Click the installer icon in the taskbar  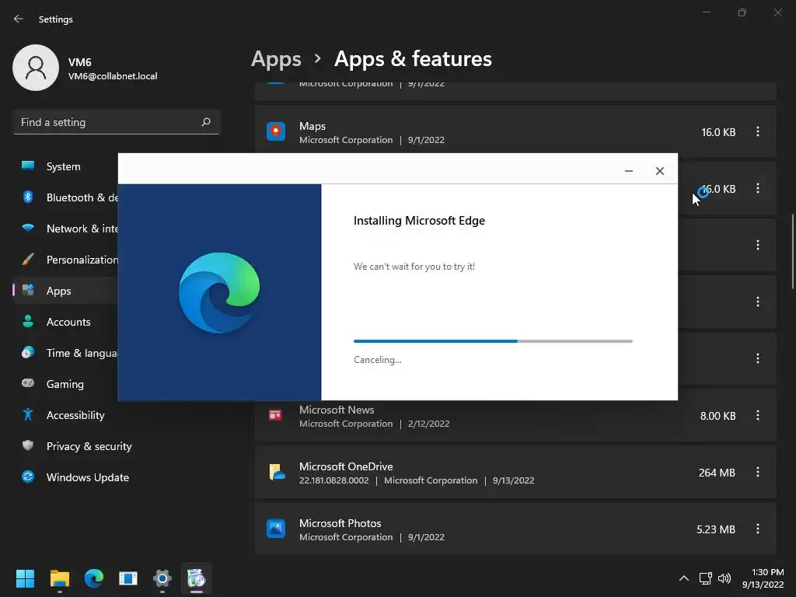[x=197, y=578]
